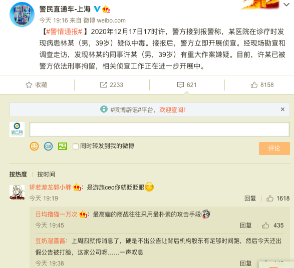This screenshot has width=294, height=268.
Task: Click the comment text input box
Action: (x=159, y=129)
